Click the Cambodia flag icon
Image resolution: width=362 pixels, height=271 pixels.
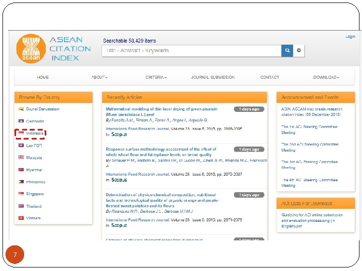(21, 121)
